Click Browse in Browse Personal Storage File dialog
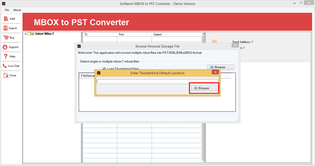The height and width of the screenshot is (166, 315). (220, 67)
